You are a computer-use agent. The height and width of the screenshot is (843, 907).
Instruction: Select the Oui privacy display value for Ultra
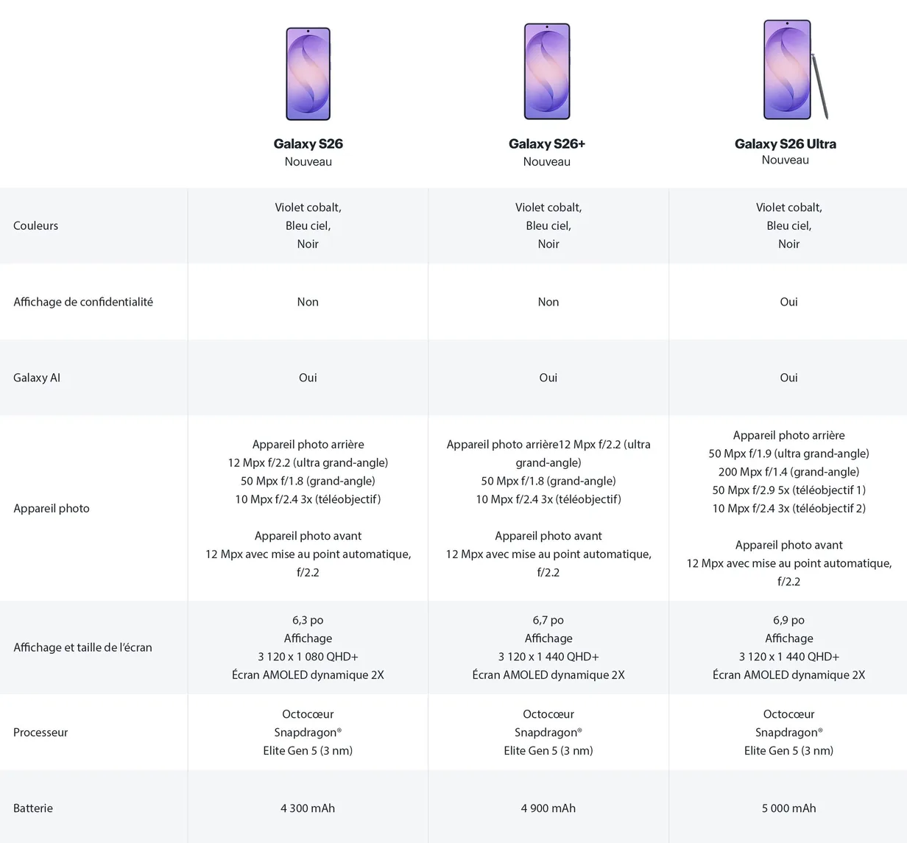788,302
